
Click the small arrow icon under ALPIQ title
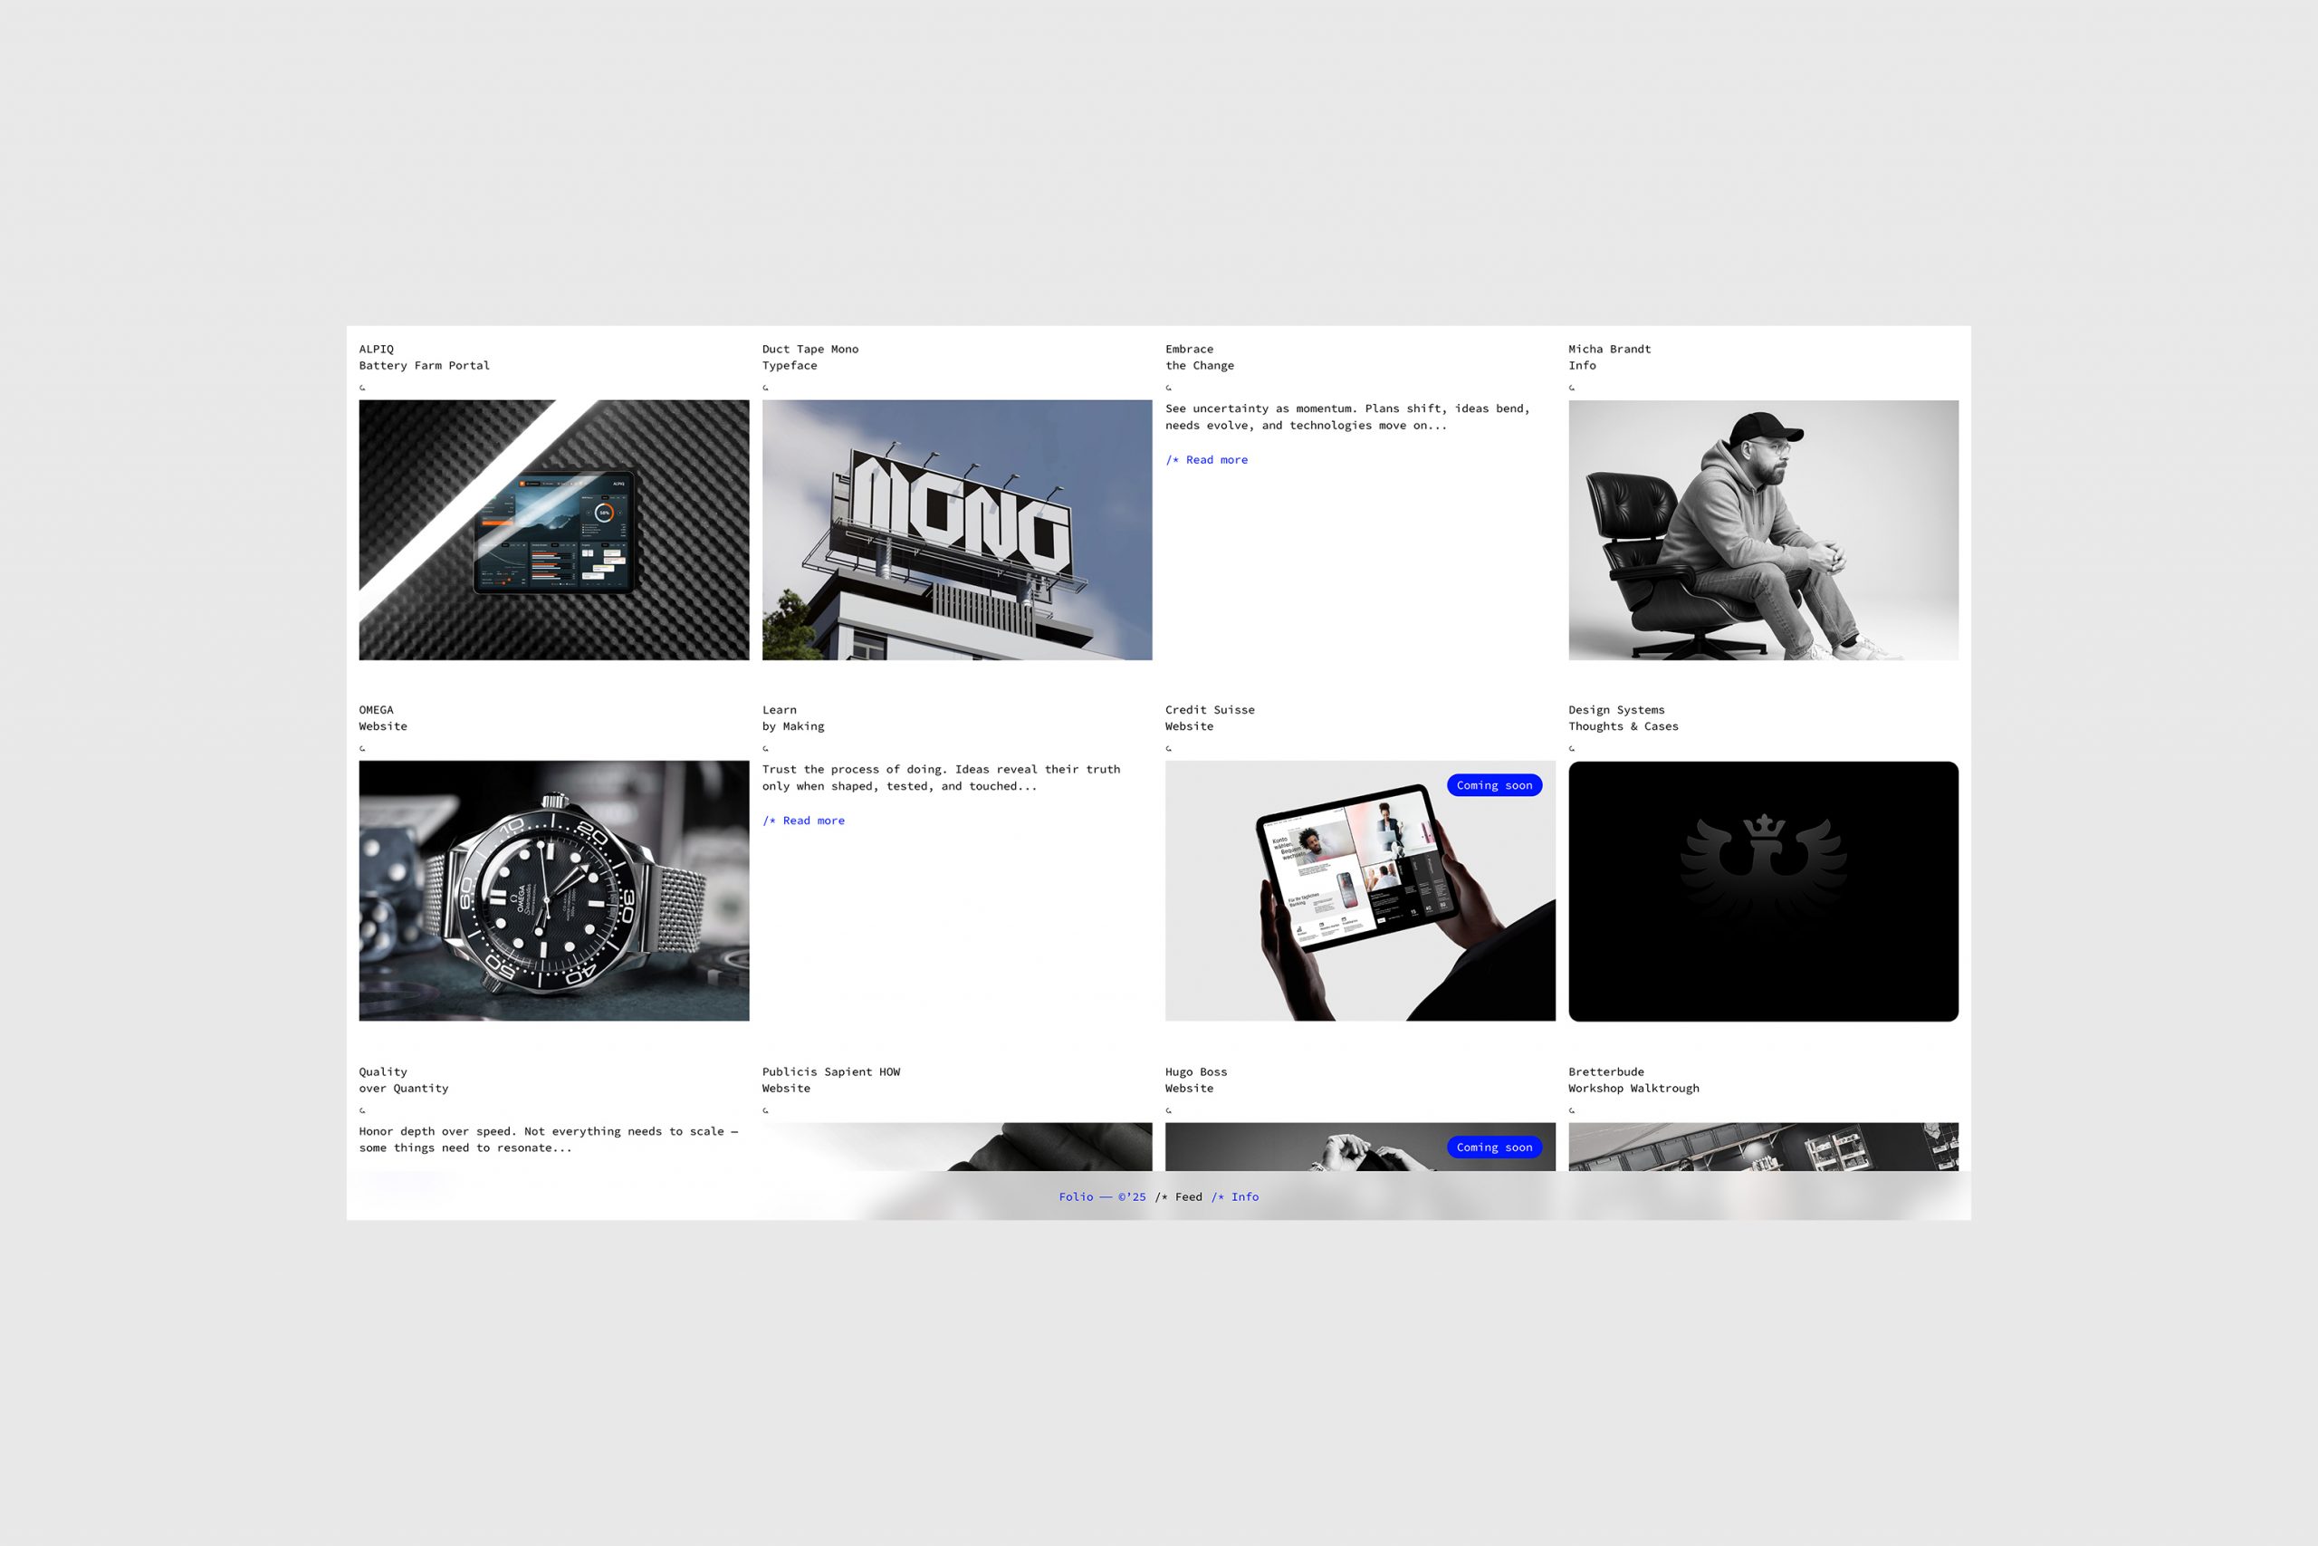pyautogui.click(x=363, y=388)
